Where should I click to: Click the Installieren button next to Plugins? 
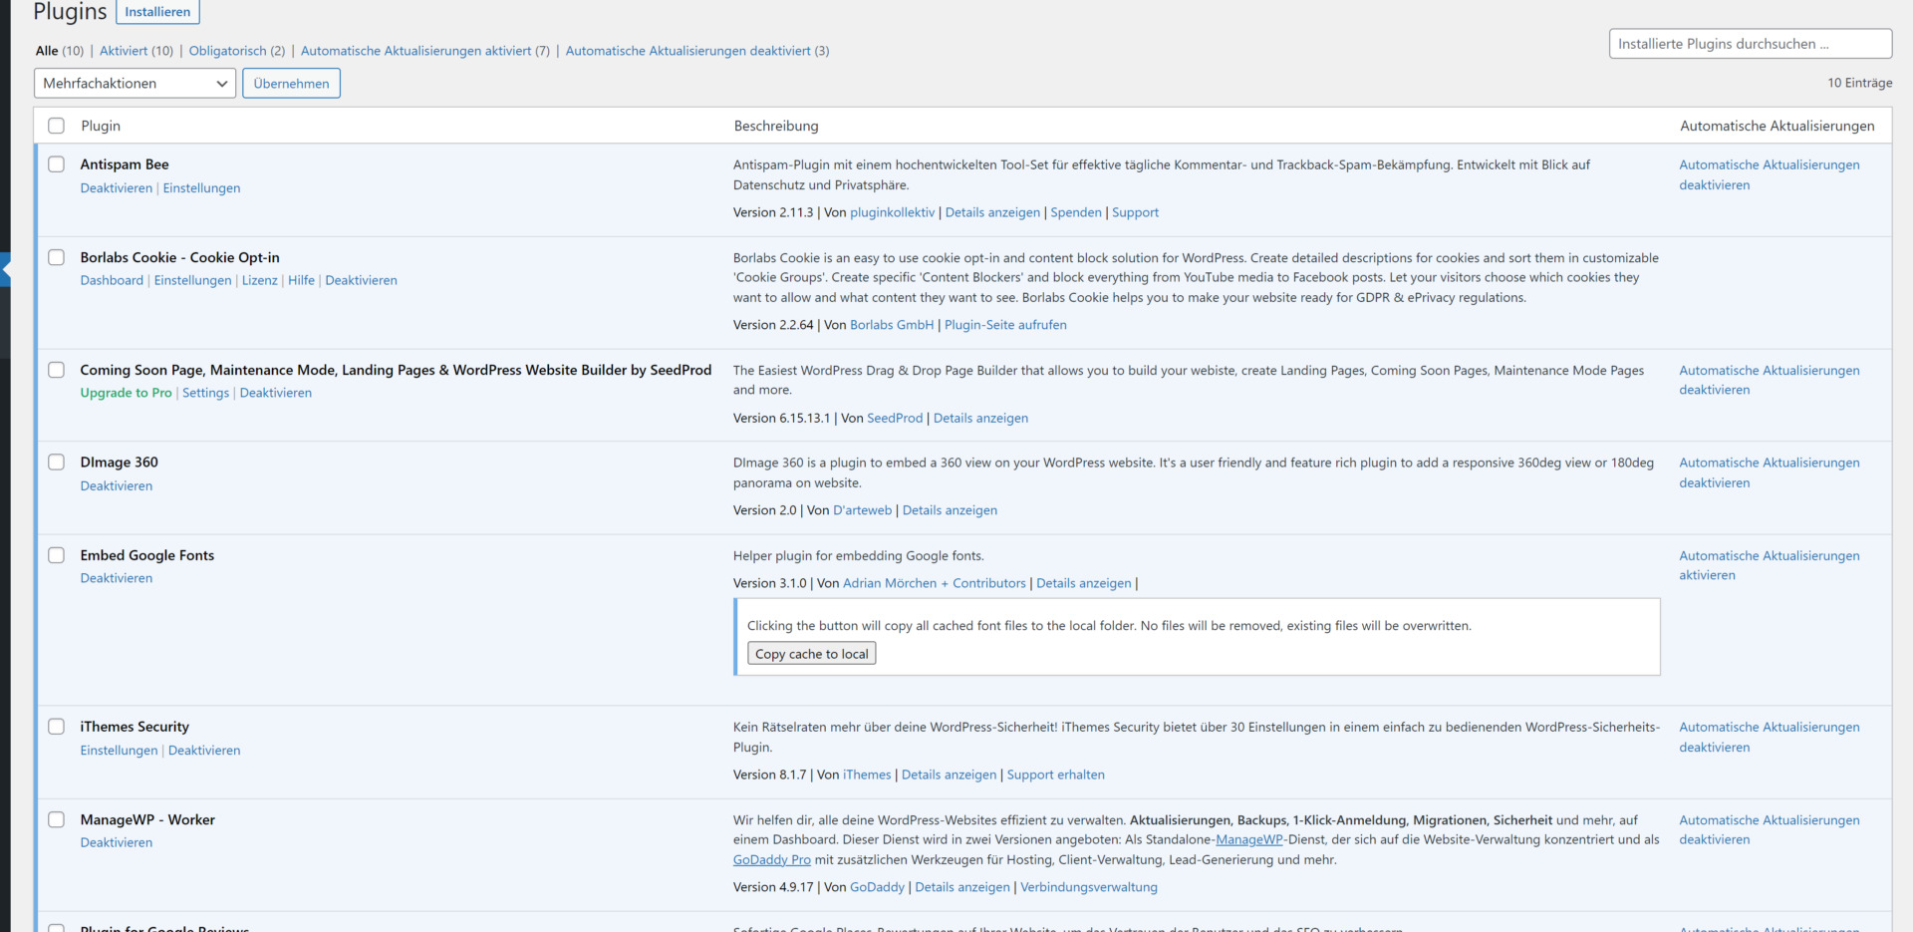(156, 12)
